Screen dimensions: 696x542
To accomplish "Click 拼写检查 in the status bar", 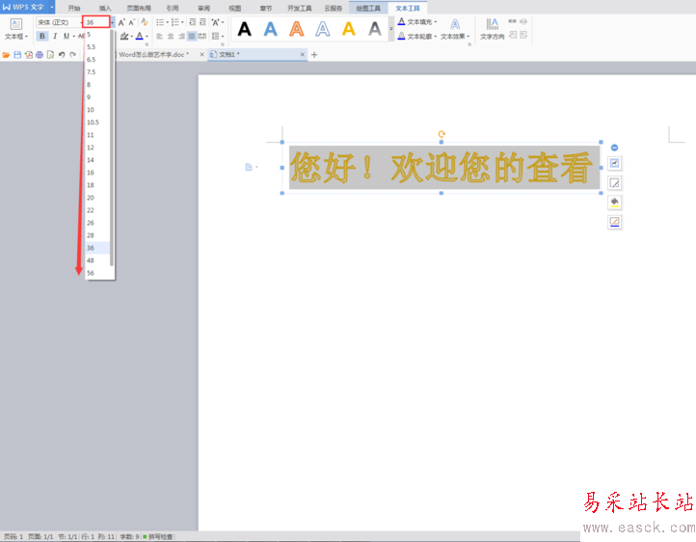I will click(x=158, y=536).
